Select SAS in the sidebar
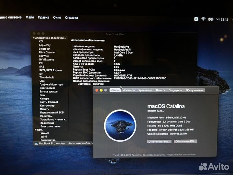The image size is (233, 175). pyautogui.click(x=42, y=67)
